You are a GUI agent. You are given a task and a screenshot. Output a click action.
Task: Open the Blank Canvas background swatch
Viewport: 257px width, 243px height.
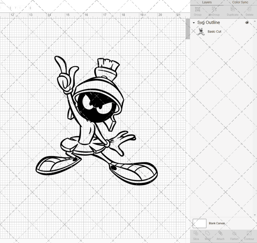coord(200,223)
